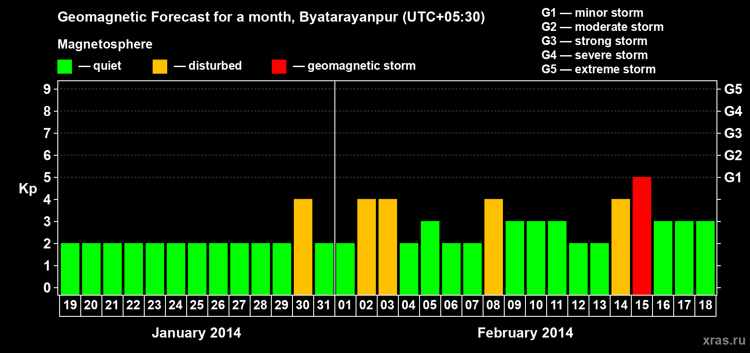Image resolution: width=750 pixels, height=353 pixels.
Task: Click date cell 15 on the axis
Action: point(642,305)
